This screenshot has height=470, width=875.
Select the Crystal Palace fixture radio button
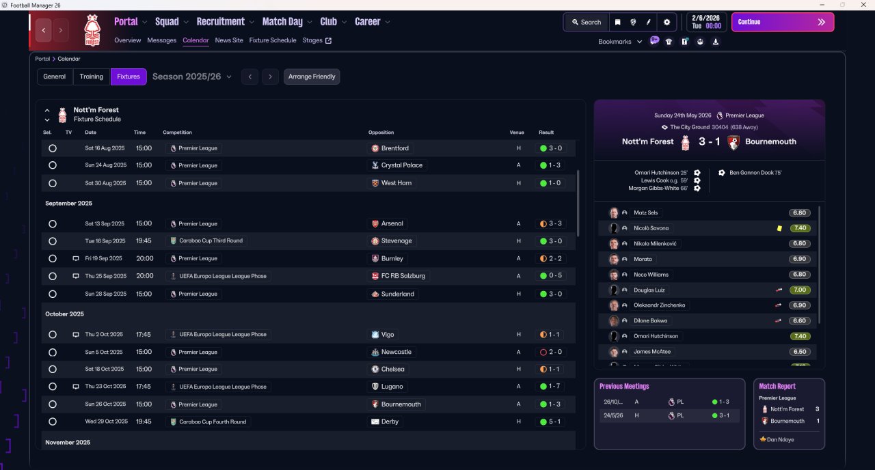(x=53, y=165)
